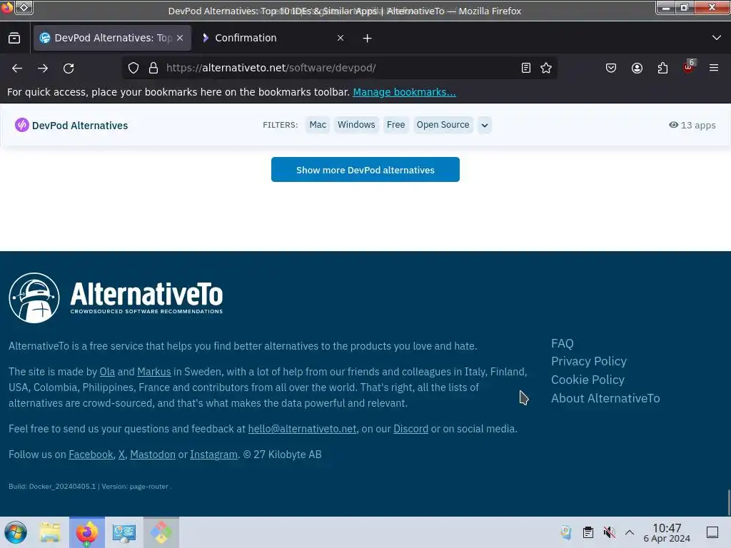Screen dimensions: 731x548
Task: Open the list all tabs dropdown
Action: click(x=717, y=39)
